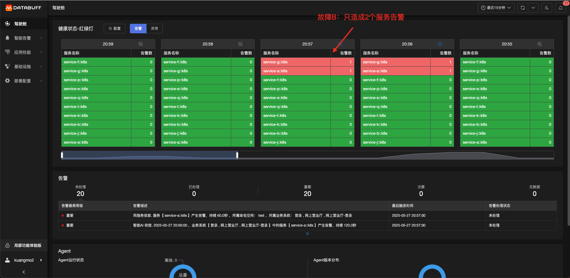Click the red service-g::k8s row at 20:57

point(308,62)
